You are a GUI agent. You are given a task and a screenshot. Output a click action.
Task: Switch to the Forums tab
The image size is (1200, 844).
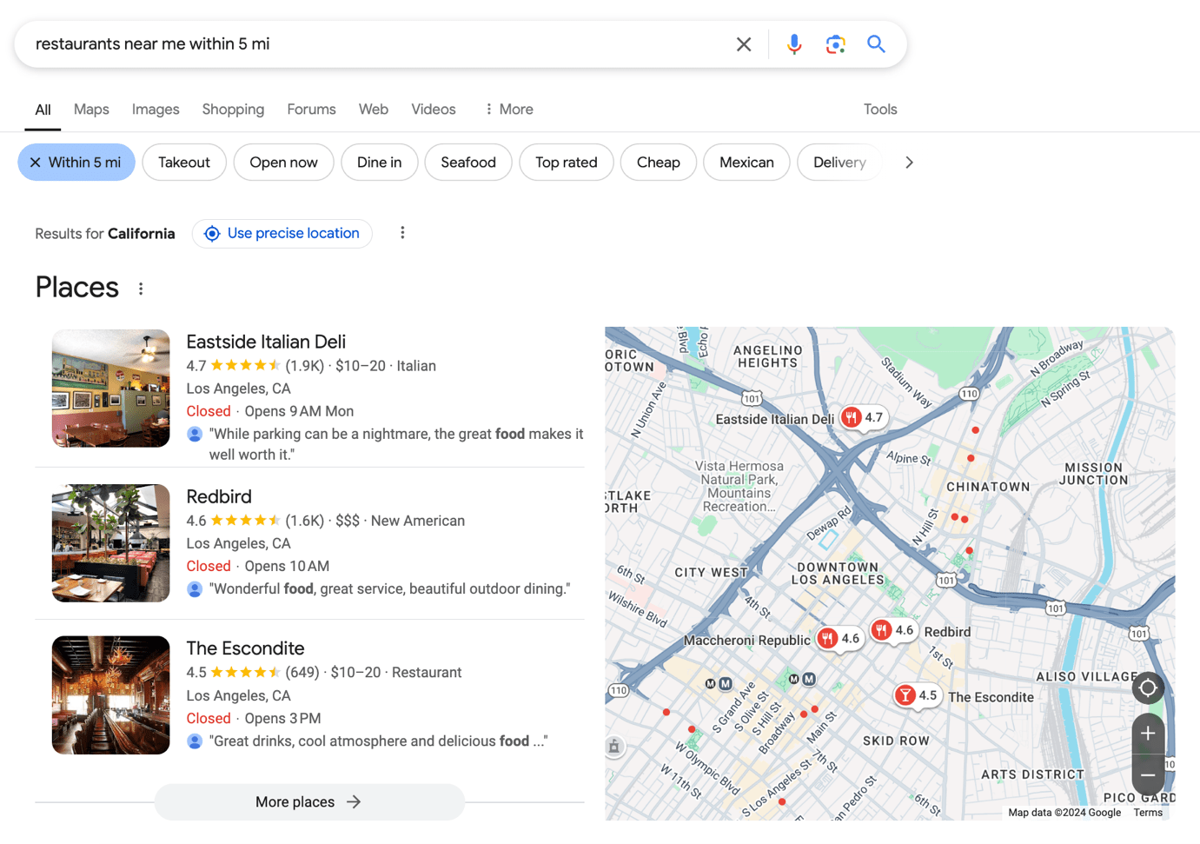point(311,110)
